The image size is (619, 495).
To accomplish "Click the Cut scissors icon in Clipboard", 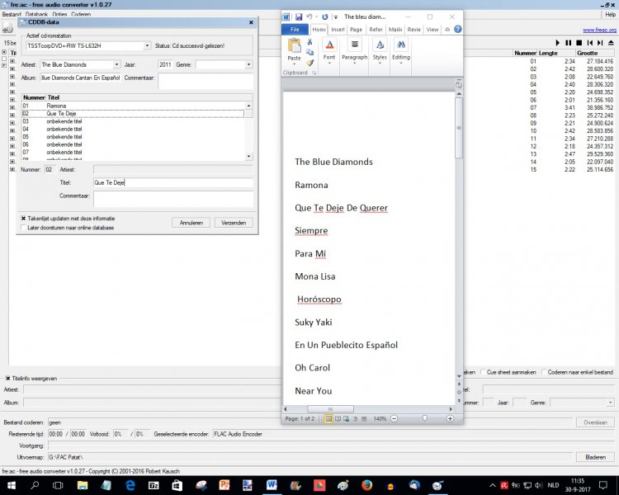I will pos(310,40).
